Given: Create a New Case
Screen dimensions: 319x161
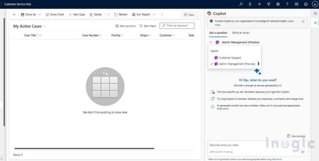Looking at the screenshot, I should point(77,15).
